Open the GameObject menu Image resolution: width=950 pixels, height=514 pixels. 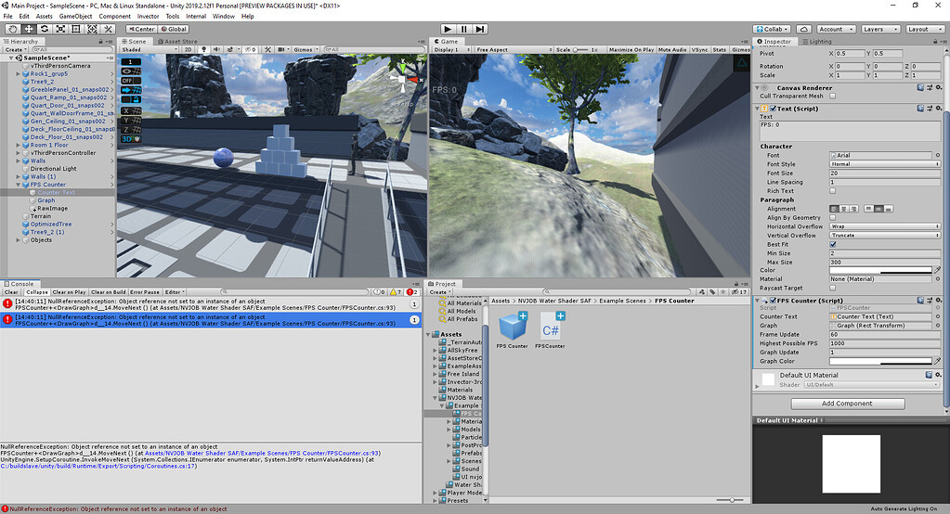coord(75,17)
